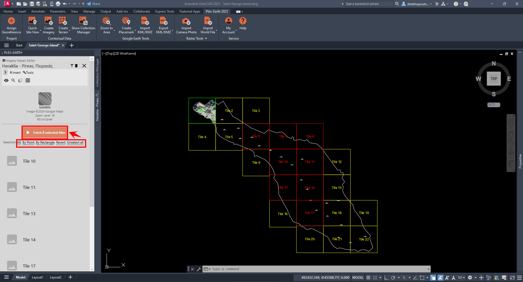Open the Express Tools ribbon tab
The height and width of the screenshot is (282, 523).
[x=165, y=11]
